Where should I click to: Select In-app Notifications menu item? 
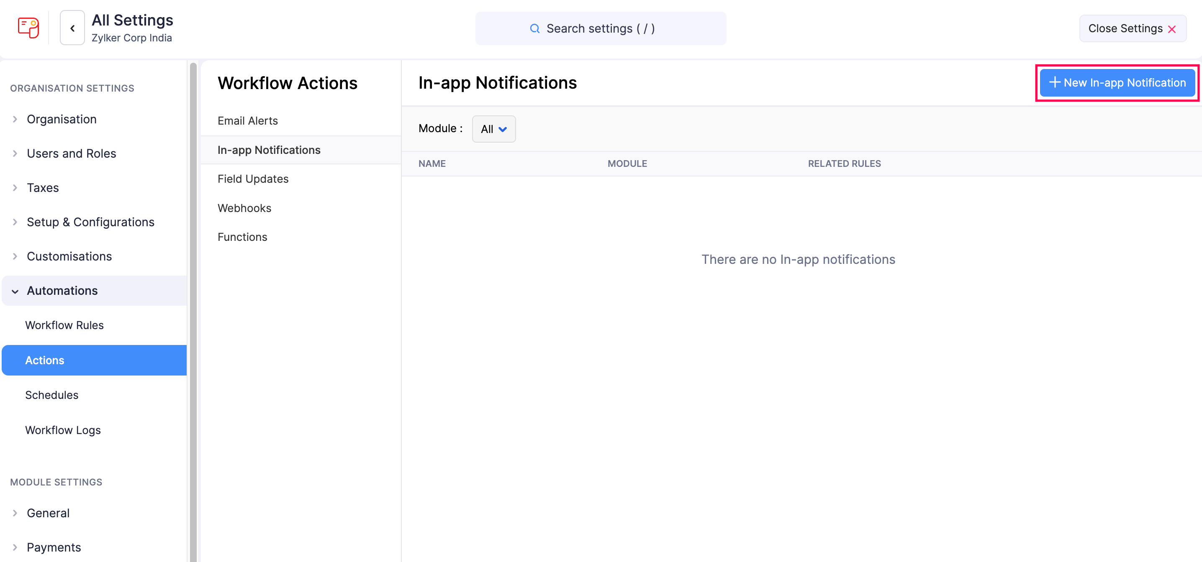[300, 150]
